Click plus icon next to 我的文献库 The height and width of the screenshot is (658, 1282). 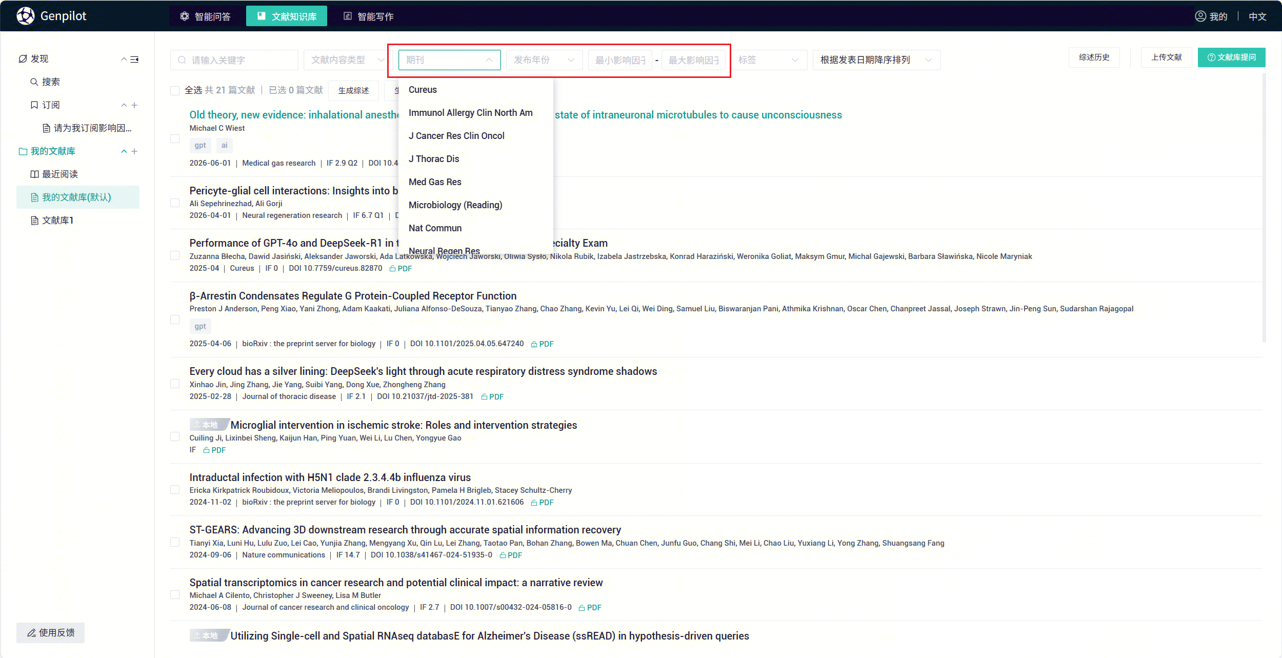pos(134,151)
